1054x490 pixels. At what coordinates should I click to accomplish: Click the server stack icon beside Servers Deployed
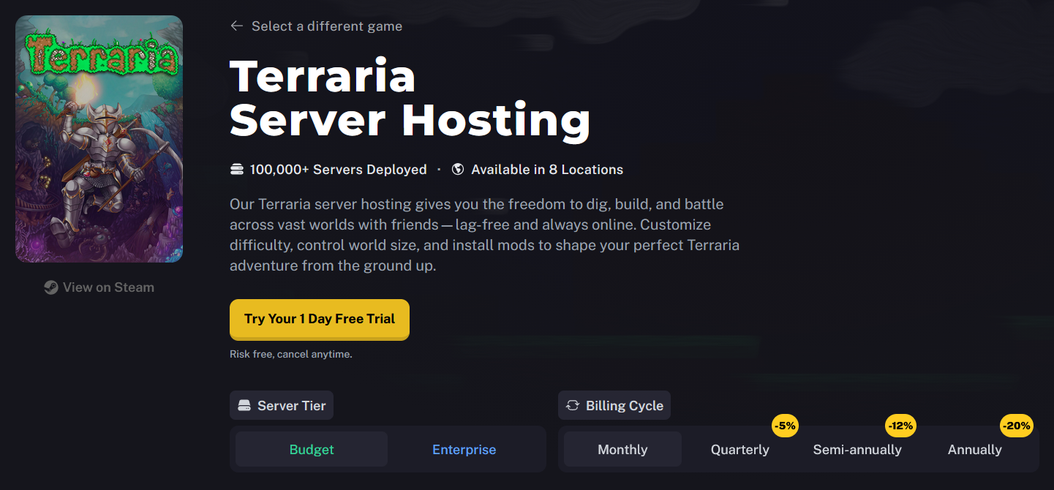(x=236, y=170)
